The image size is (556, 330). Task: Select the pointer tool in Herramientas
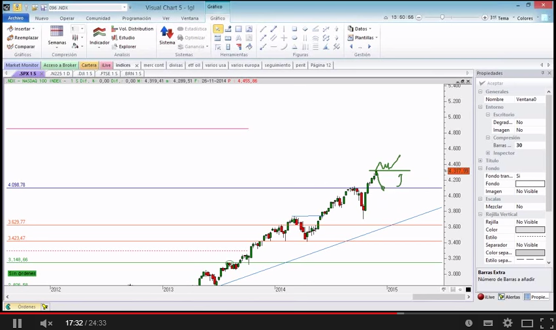[218, 29]
